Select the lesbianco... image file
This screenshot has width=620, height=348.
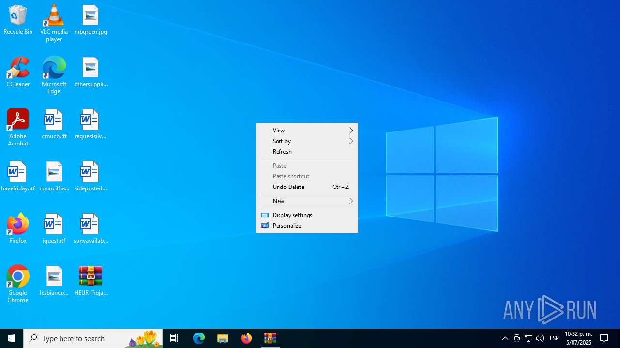54,281
